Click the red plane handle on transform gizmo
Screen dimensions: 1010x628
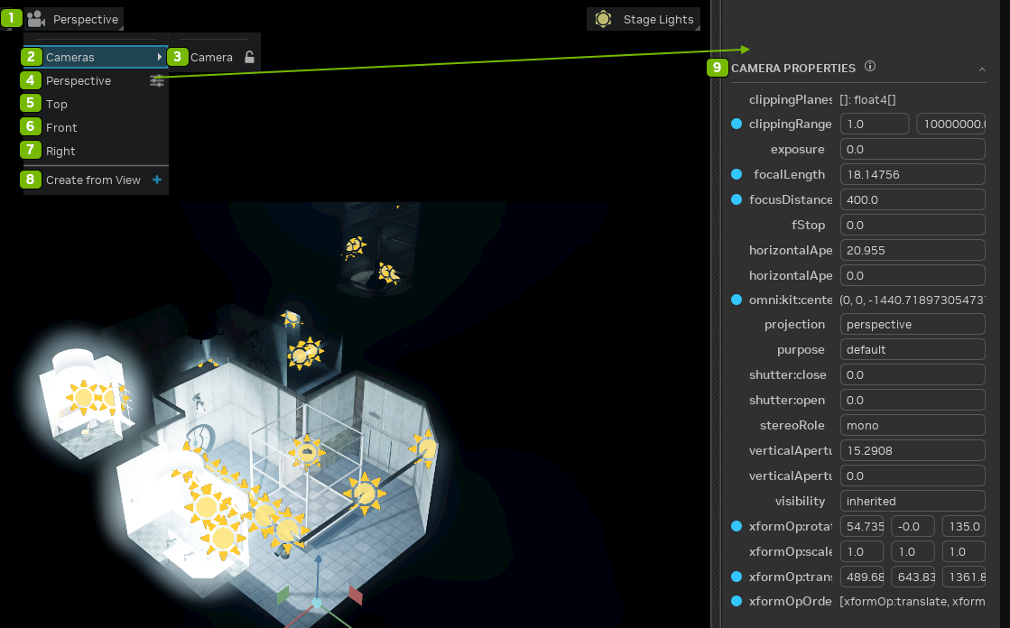tap(356, 596)
